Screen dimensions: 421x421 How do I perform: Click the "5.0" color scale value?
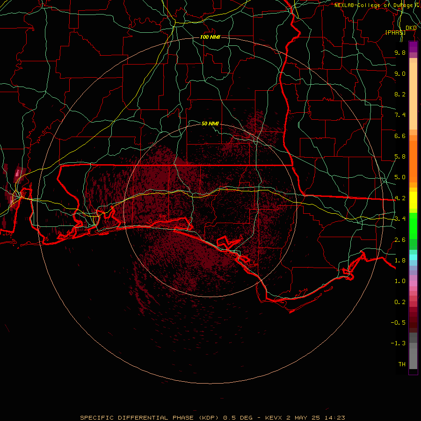[x=400, y=177]
